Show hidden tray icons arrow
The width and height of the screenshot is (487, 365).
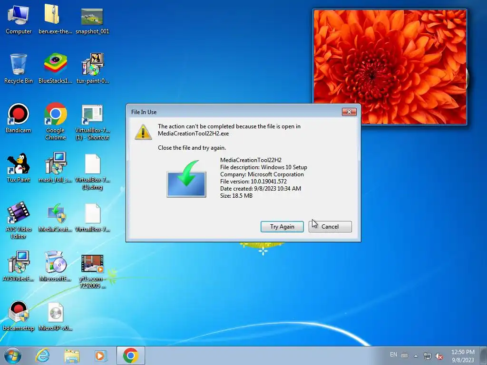pos(416,355)
